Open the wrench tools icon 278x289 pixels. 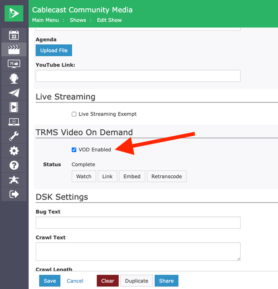click(14, 136)
